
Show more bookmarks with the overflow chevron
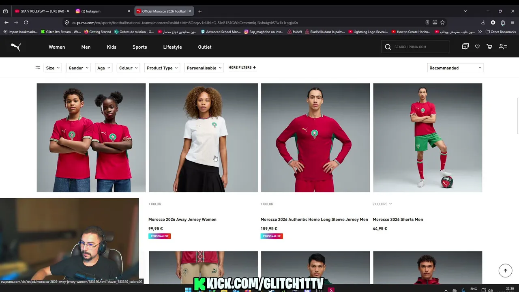point(480,32)
